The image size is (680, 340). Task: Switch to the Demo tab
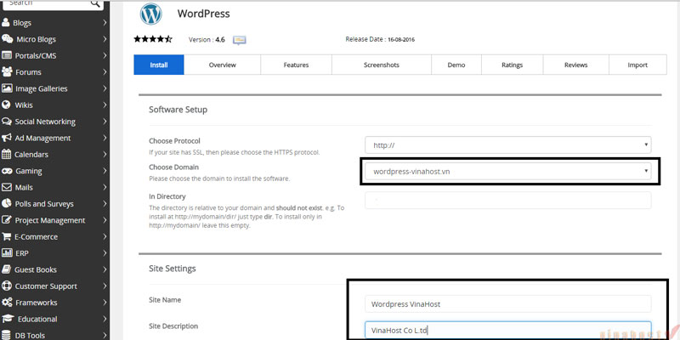(456, 65)
